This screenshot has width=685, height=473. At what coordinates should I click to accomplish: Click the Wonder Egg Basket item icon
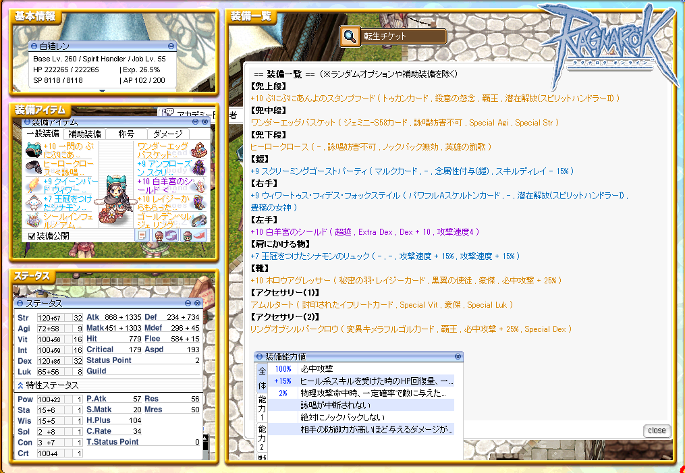click(198, 150)
